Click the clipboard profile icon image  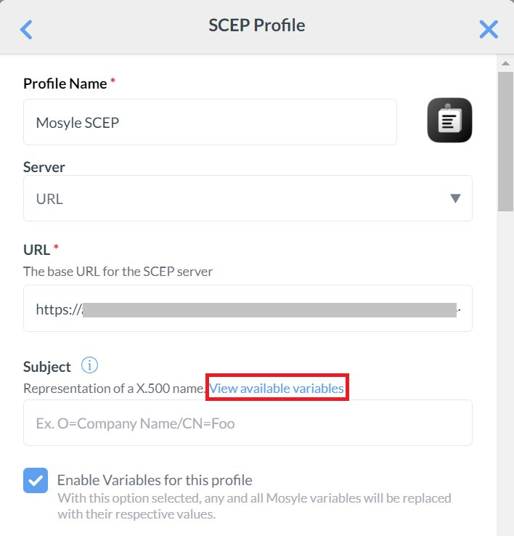449,120
